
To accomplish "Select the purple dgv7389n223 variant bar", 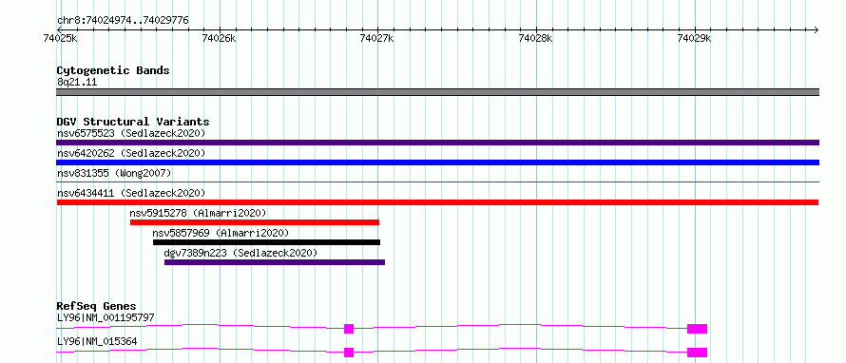I will point(275,262).
